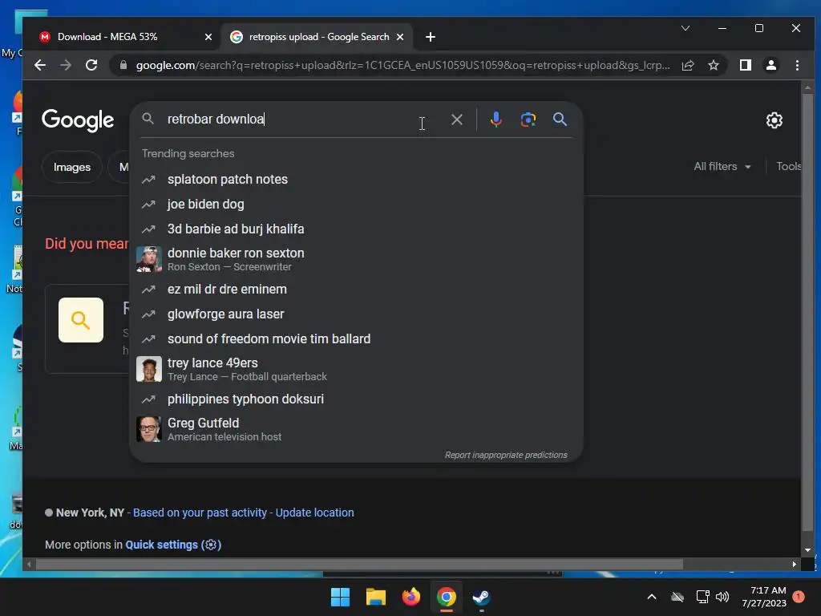Open Google quick settings gear

point(774,120)
